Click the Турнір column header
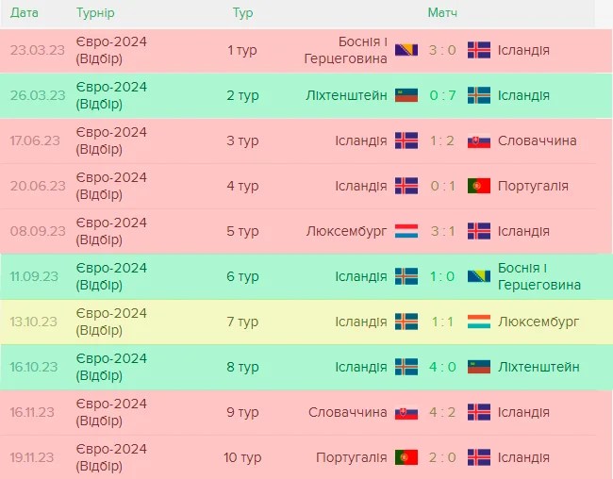613x479 pixels. tap(95, 13)
